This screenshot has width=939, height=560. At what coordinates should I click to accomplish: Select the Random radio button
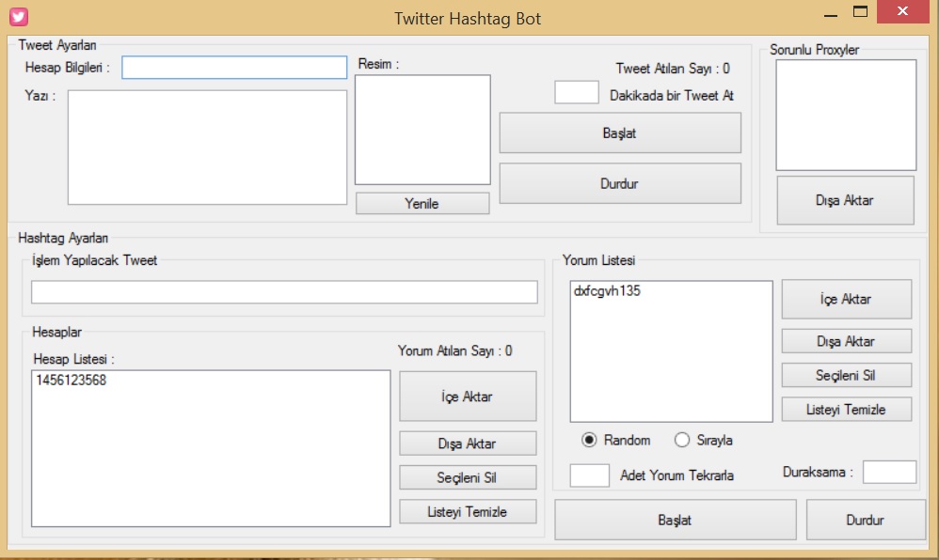589,441
